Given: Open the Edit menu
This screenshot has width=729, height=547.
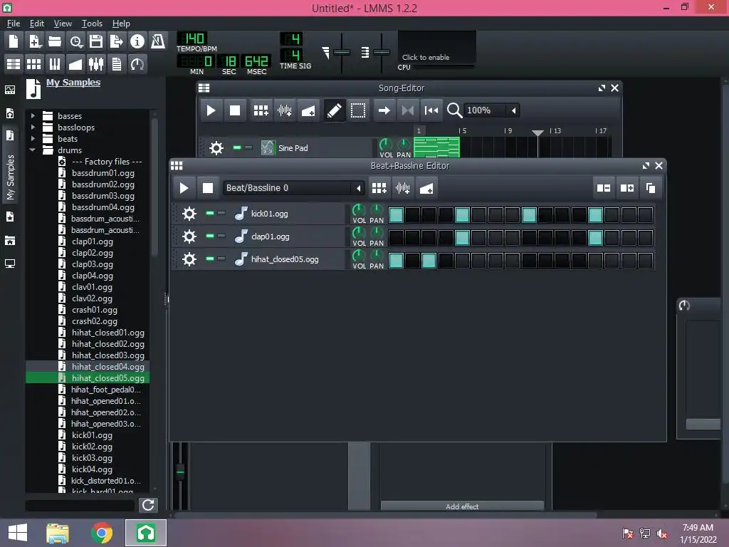Looking at the screenshot, I should [37, 24].
